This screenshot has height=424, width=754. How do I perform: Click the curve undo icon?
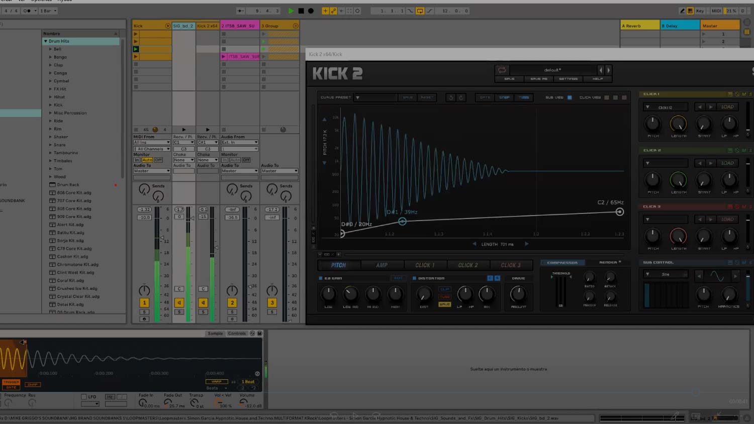coord(451,97)
